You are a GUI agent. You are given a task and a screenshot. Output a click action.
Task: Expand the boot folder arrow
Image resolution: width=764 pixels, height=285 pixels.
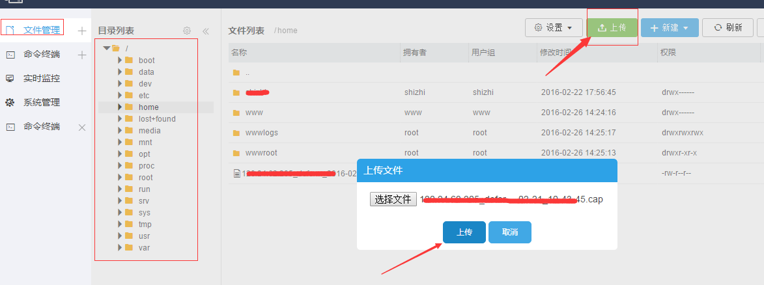[x=120, y=60]
